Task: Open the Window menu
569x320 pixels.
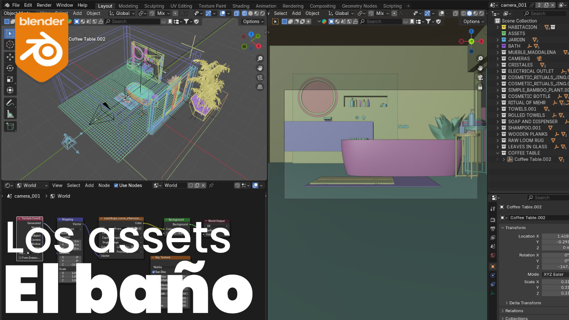Action: 64,5
